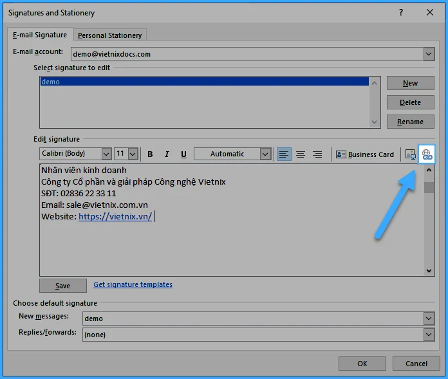The image size is (448, 379).
Task: Align signature text to the left
Action: click(283, 154)
